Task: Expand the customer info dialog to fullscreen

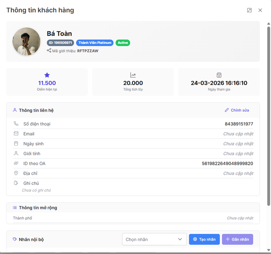Action: click(x=249, y=10)
